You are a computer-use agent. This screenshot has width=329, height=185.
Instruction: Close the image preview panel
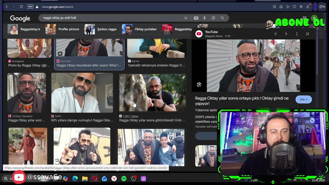307,34
